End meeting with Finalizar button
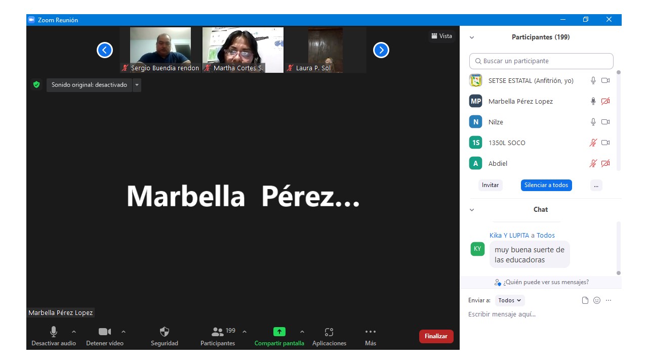Screen dimensions: 648x364 pyautogui.click(x=436, y=336)
